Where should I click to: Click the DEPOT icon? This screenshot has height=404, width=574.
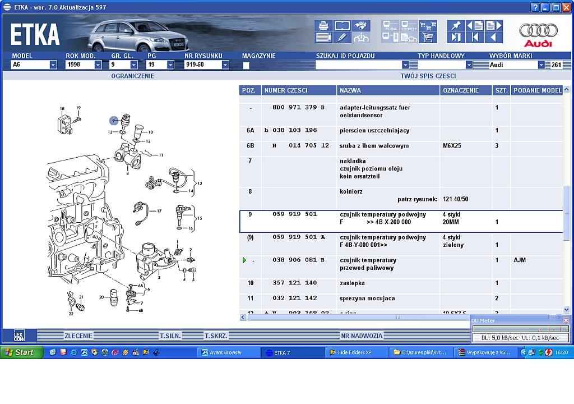click(409, 26)
